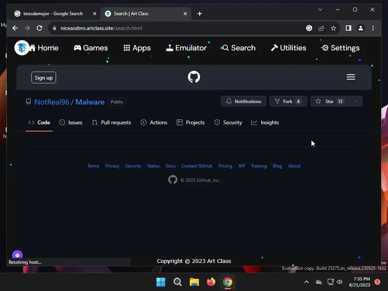
Task: Open Firefox from taskbar
Action: 211,282
